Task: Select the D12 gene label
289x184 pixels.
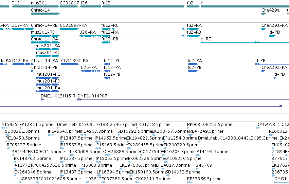Action: click(16, 3)
